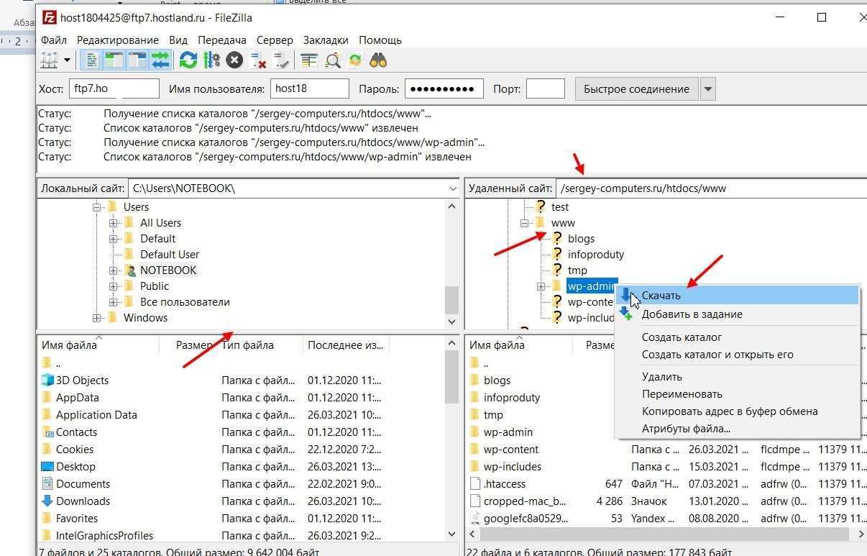
Task: Toggle transfer queue display
Action: pyautogui.click(x=160, y=60)
